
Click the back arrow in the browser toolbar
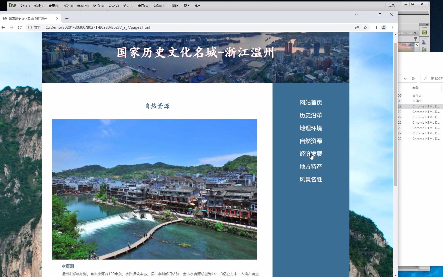coord(3,27)
